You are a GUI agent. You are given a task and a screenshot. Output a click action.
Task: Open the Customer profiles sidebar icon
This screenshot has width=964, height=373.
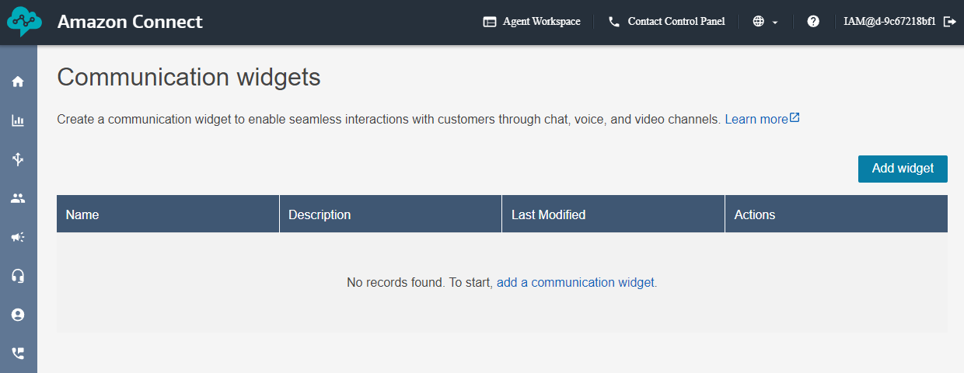tap(18, 315)
